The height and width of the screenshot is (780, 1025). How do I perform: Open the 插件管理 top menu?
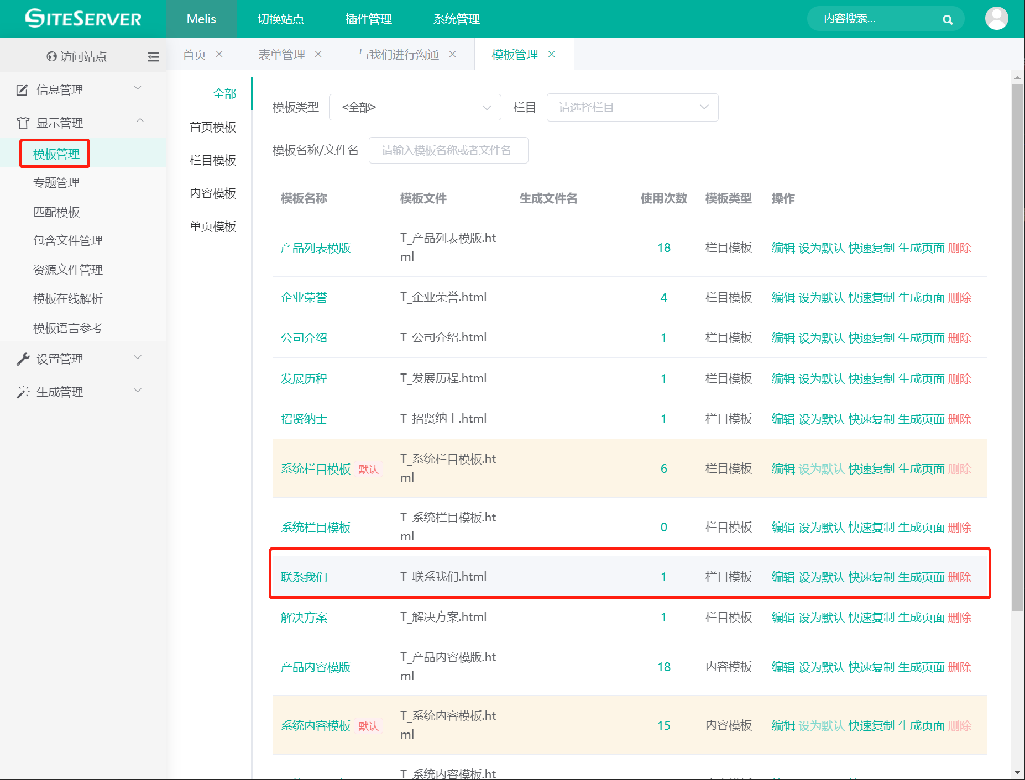[x=368, y=19]
